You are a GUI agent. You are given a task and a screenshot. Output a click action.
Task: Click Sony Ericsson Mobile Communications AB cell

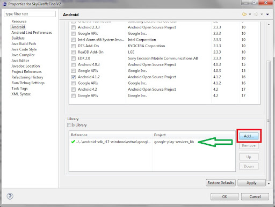point(163,58)
